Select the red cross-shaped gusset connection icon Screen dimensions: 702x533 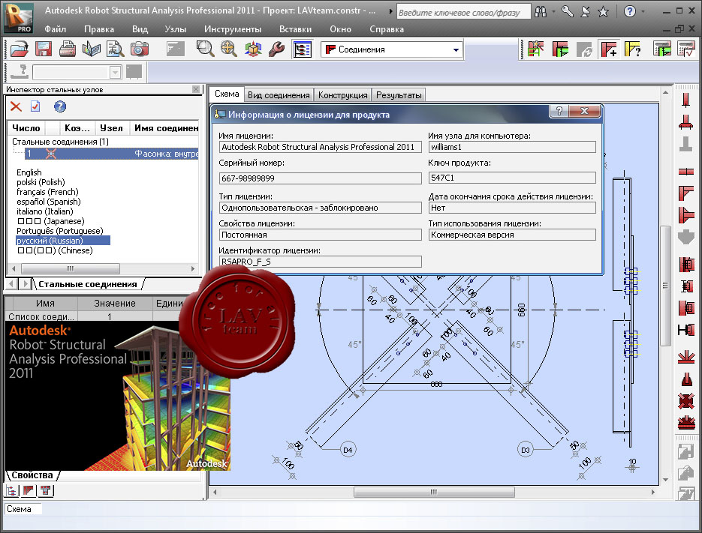pos(685,400)
